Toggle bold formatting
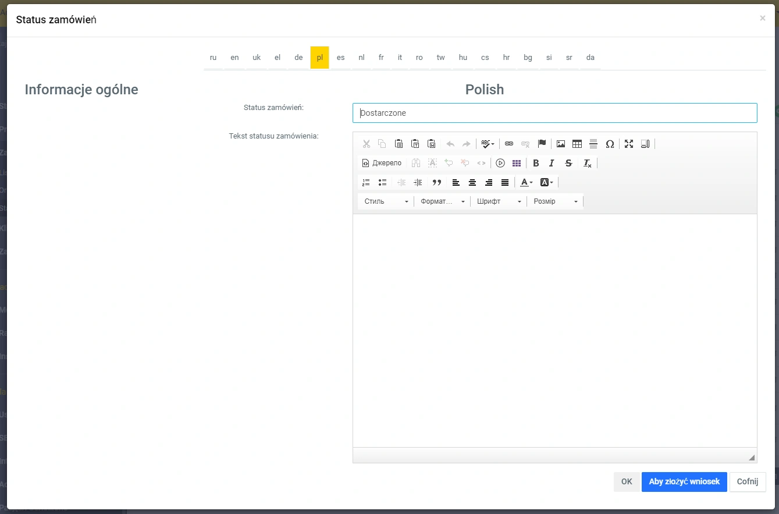The image size is (779, 514). [x=536, y=163]
